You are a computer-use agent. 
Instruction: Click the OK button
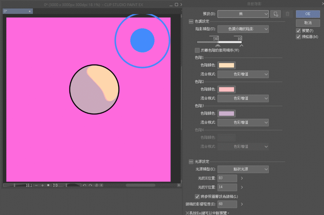(x=308, y=14)
